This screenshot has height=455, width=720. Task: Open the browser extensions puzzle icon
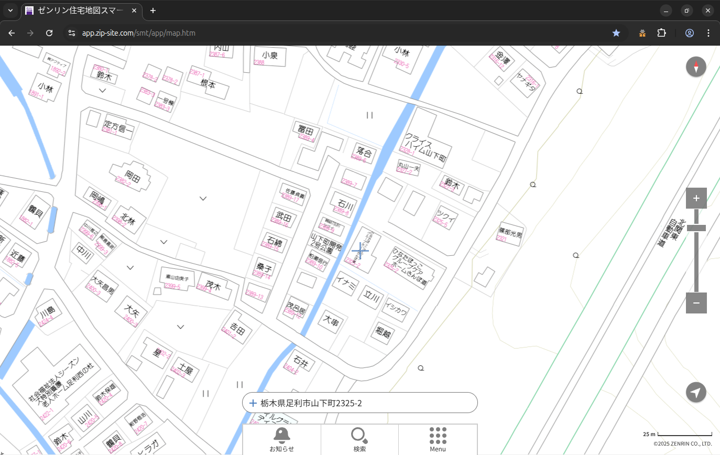pyautogui.click(x=661, y=33)
